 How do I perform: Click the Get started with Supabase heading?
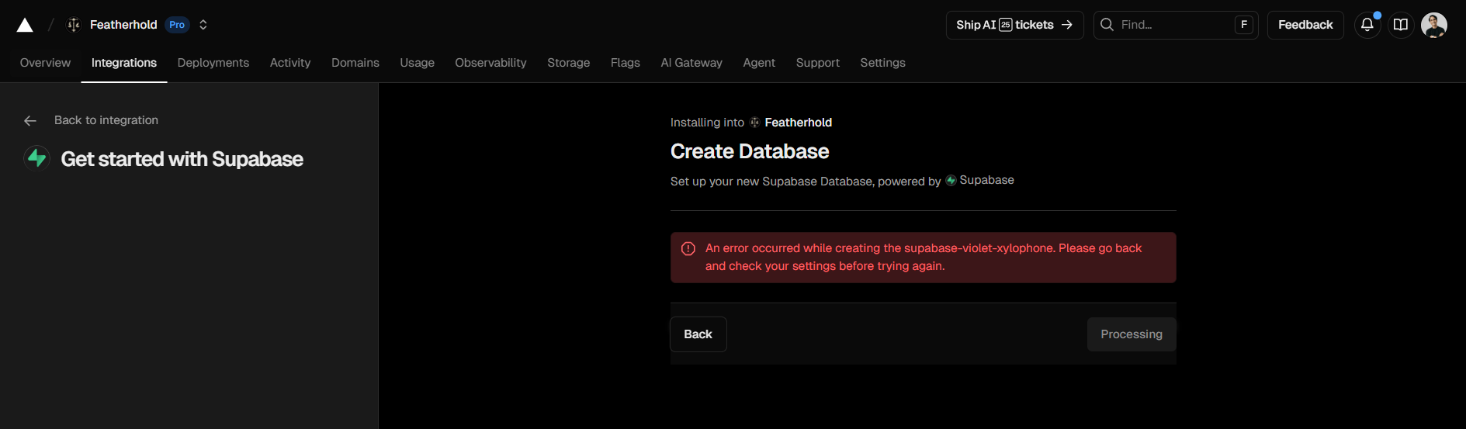click(x=182, y=159)
